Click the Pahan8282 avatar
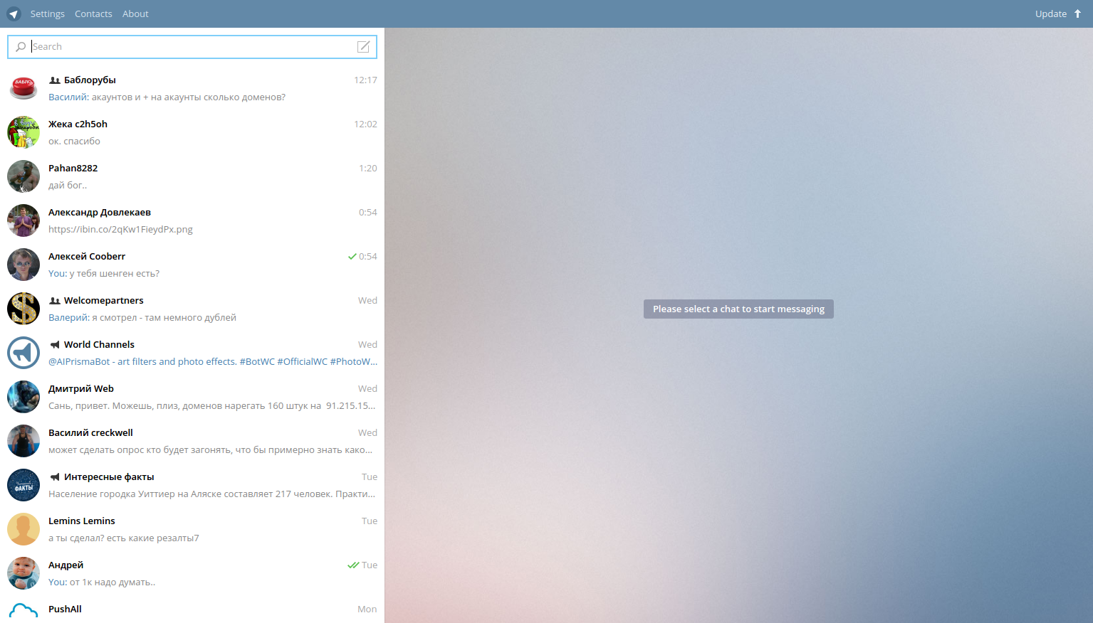This screenshot has height=623, width=1093. (x=23, y=176)
